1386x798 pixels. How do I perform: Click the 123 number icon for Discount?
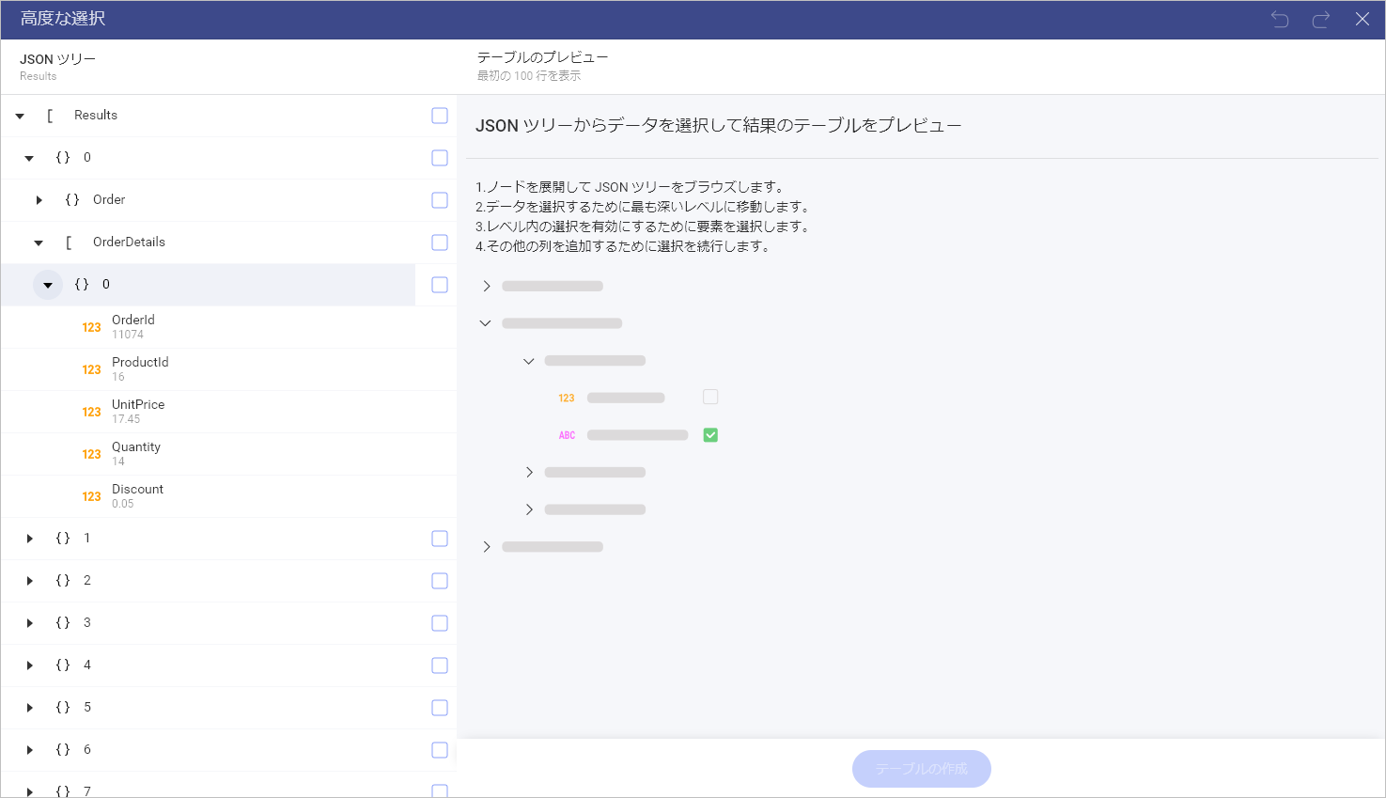[91, 496]
